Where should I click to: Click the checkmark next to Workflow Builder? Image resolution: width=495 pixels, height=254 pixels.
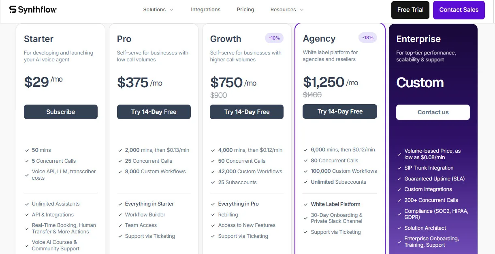tap(120, 214)
